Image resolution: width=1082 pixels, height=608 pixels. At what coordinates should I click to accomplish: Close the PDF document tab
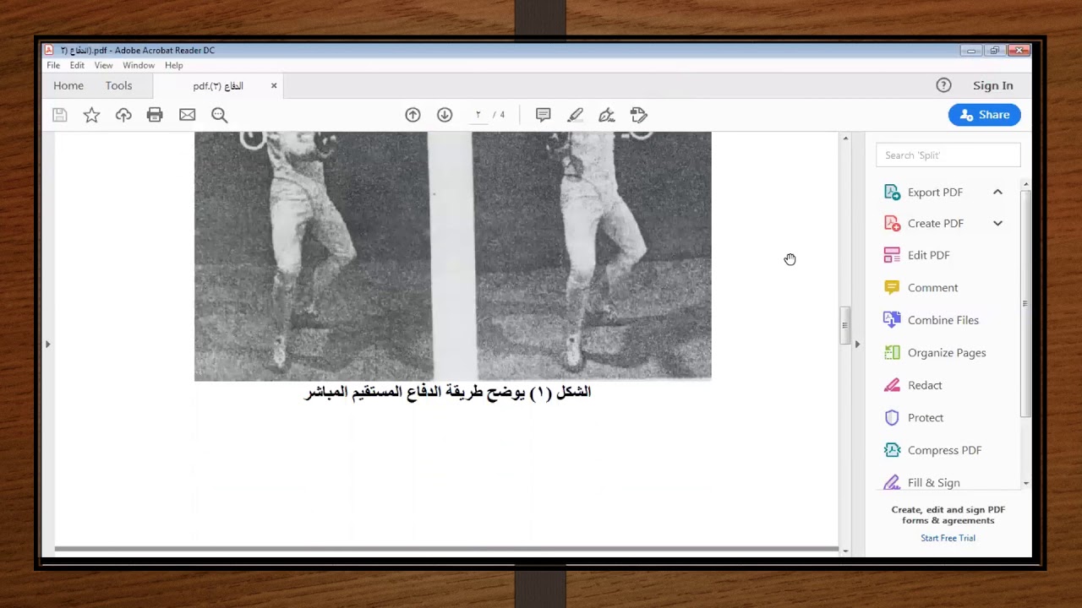pos(274,85)
